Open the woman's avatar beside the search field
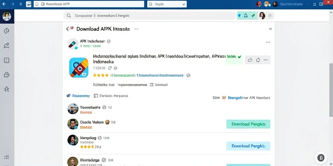Image resolution: width=333 pixels, height=166 pixels. 262,16
